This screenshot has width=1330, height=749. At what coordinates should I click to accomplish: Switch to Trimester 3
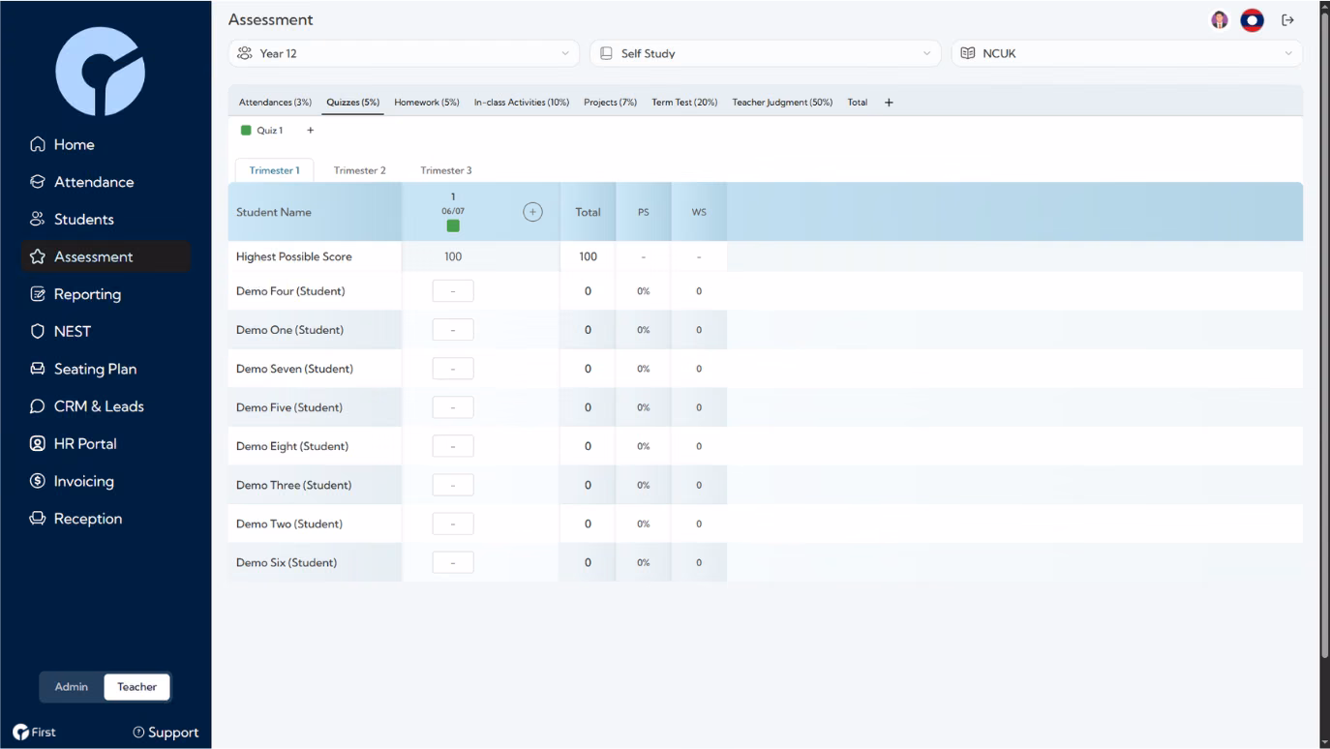(x=446, y=170)
